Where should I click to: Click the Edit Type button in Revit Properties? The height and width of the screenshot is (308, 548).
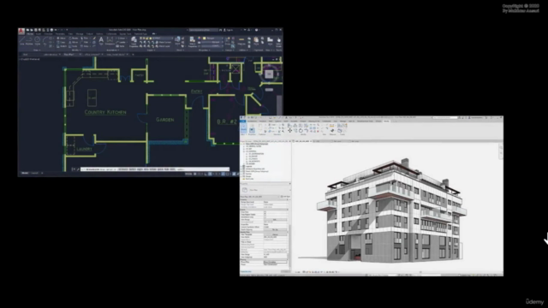tap(285, 197)
